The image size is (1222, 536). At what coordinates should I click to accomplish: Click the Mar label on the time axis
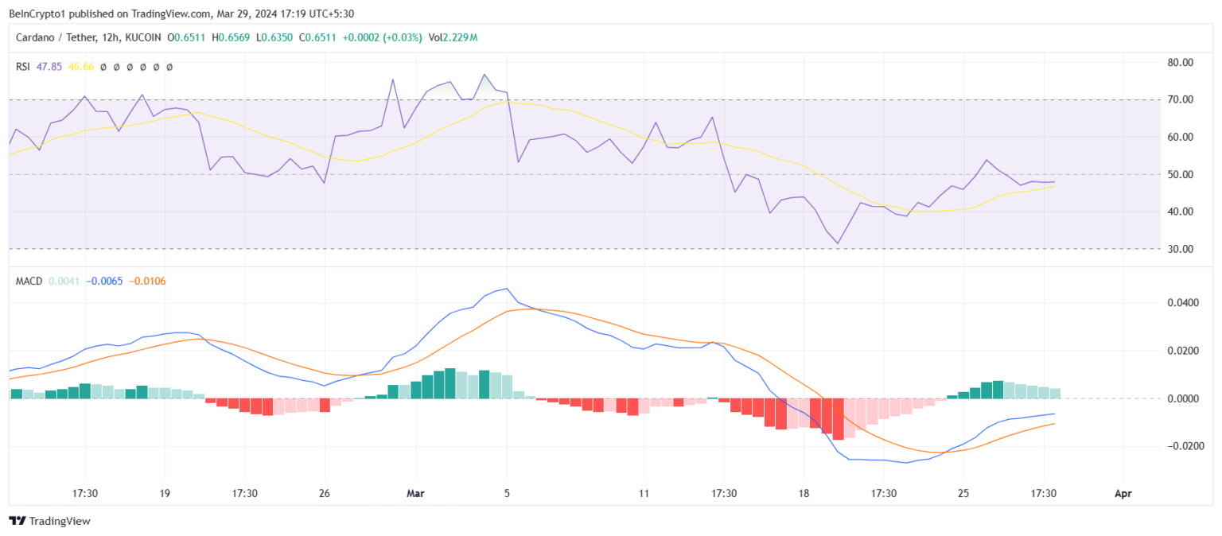tap(414, 493)
